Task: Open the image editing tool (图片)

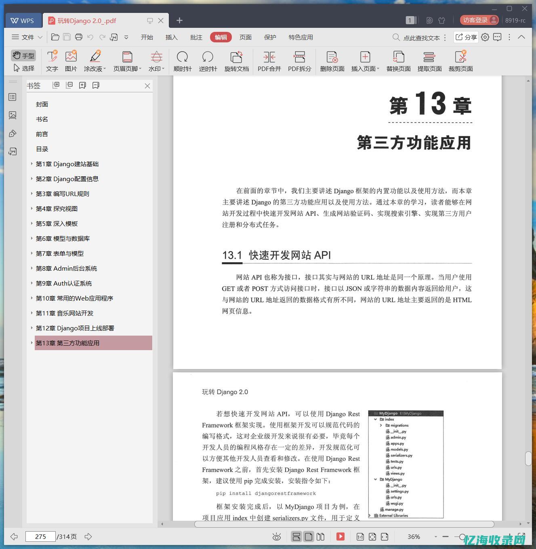Action: pyautogui.click(x=71, y=61)
